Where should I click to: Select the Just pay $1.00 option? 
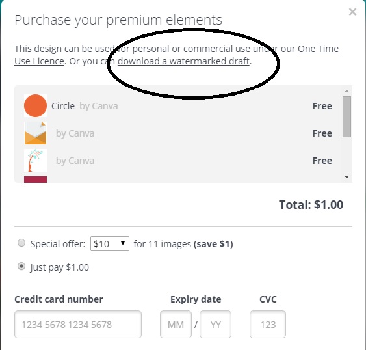point(21,266)
